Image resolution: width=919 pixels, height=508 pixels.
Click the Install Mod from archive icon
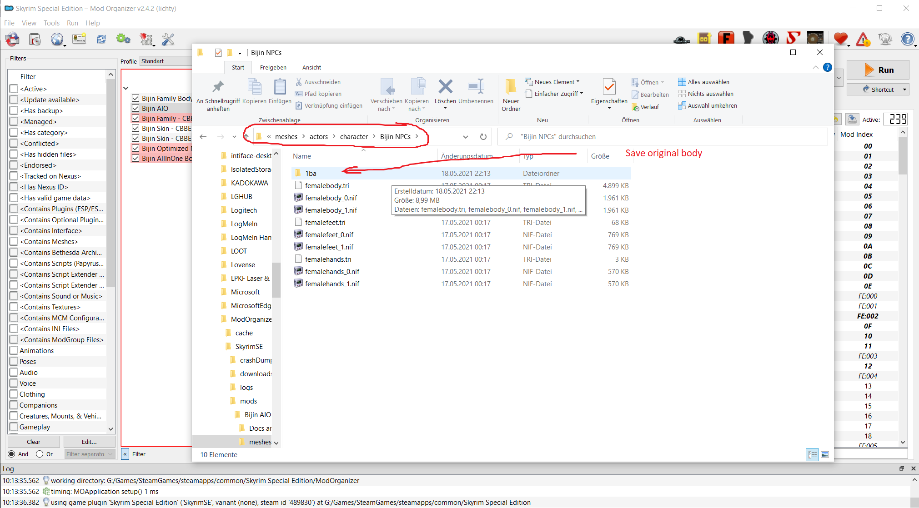(35, 40)
